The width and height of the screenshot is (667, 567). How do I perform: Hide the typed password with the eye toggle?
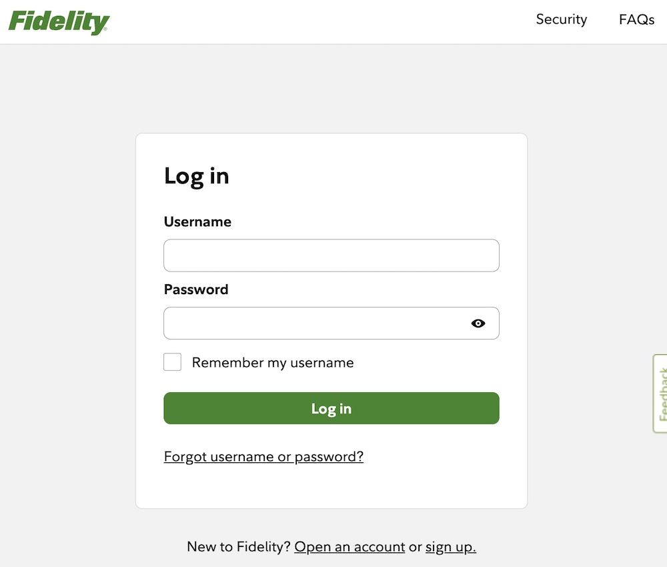[x=478, y=323]
